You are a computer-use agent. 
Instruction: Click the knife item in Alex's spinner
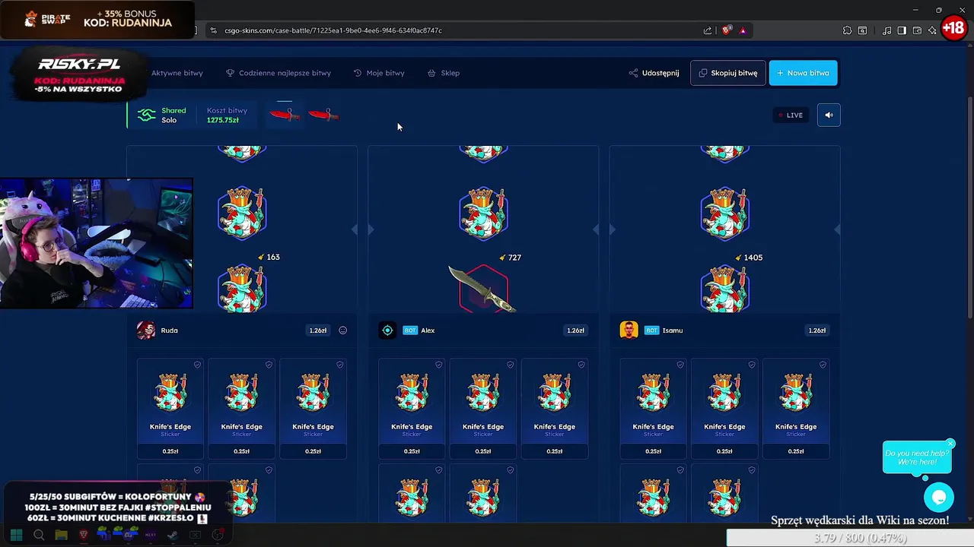[482, 289]
